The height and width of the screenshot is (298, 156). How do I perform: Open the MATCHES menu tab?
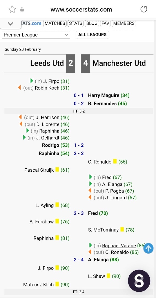click(55, 23)
